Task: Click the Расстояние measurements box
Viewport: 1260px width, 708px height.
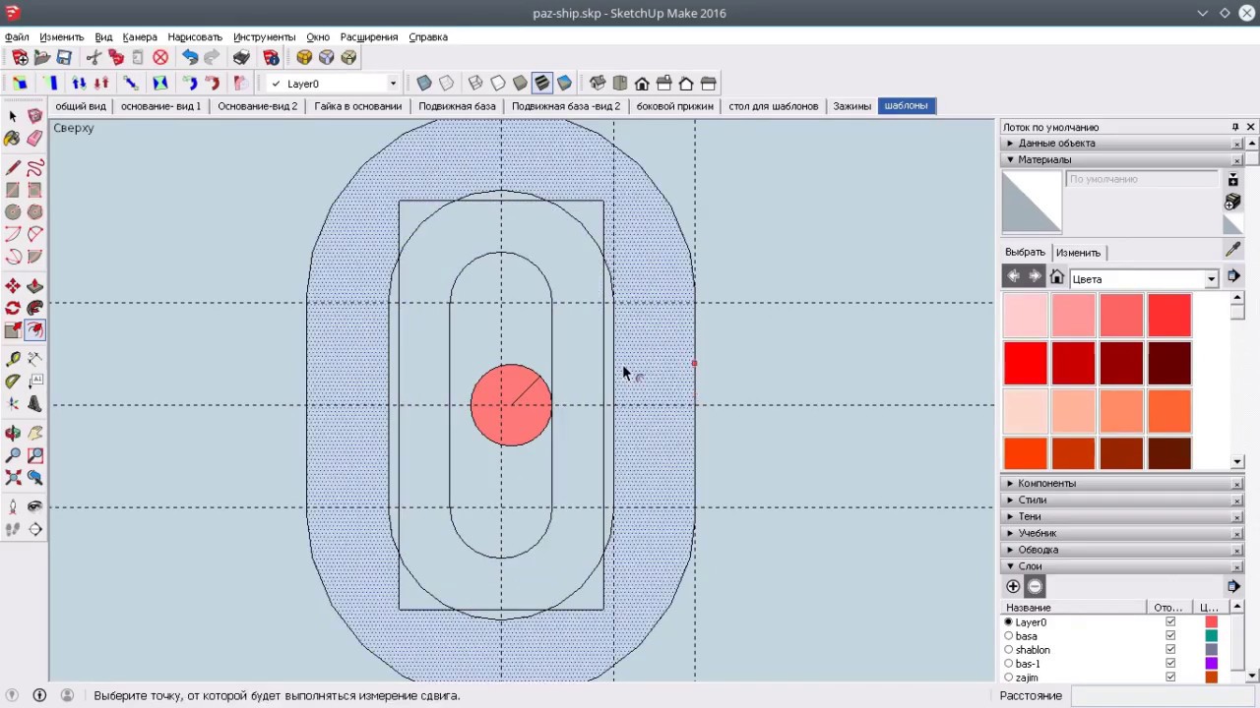Action: click(1162, 695)
